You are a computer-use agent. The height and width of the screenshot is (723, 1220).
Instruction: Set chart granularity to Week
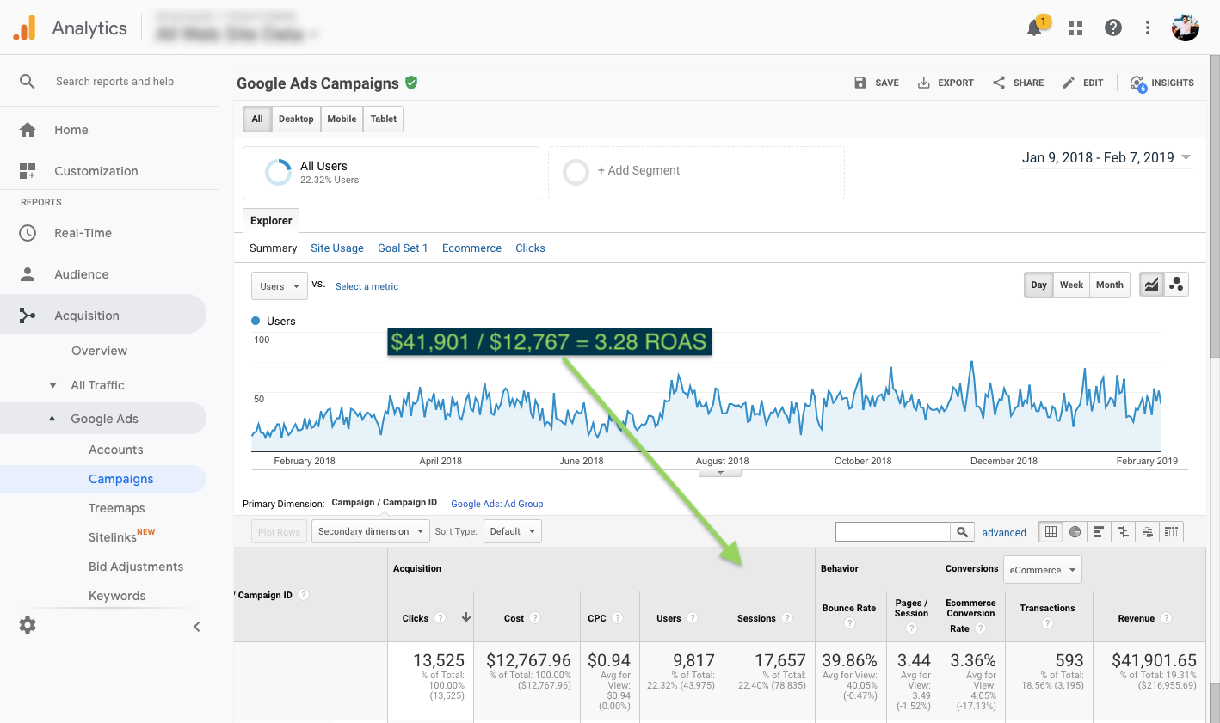(1071, 285)
